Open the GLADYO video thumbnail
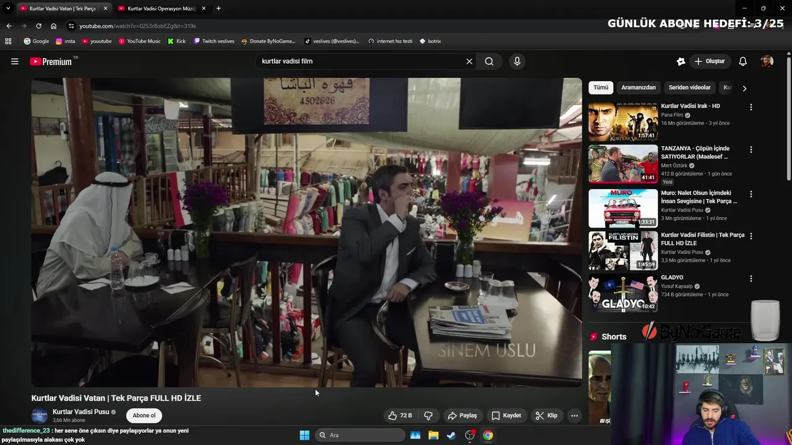Viewport: 792px width, 445px height. point(623,294)
